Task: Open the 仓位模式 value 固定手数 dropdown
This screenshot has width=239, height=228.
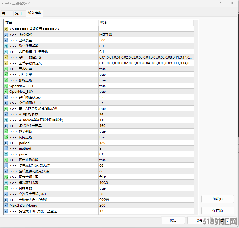Action: pos(146,35)
